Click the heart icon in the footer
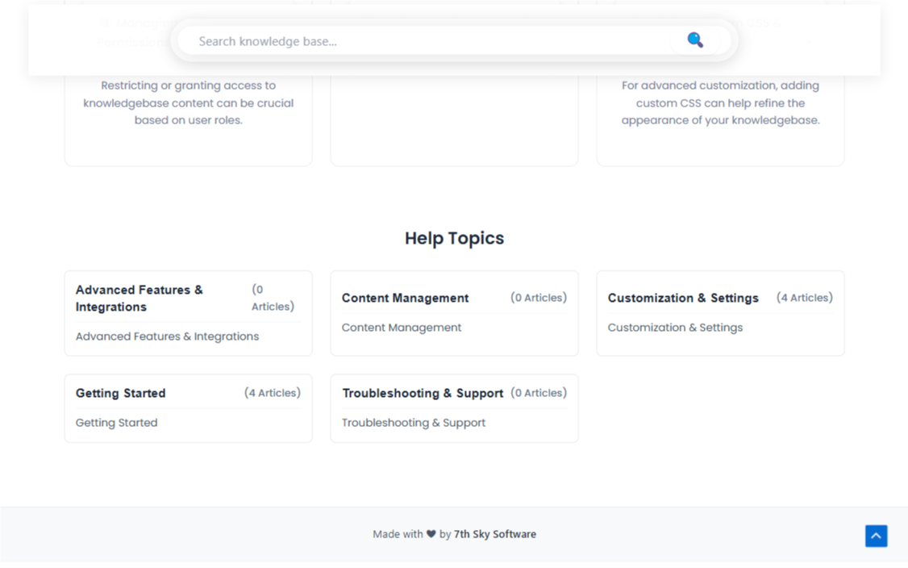 coord(431,533)
